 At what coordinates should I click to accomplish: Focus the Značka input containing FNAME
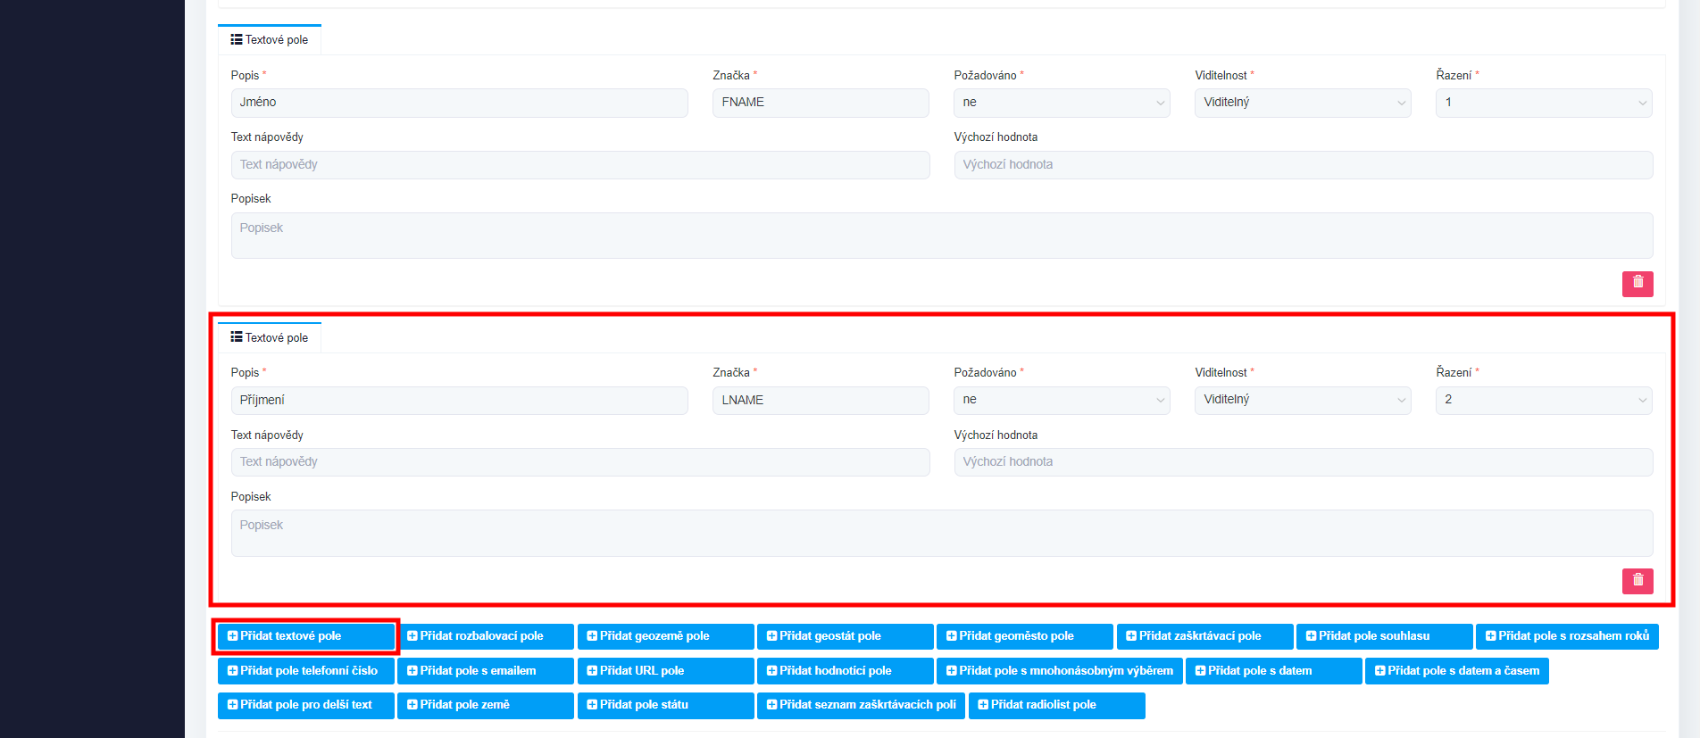[x=821, y=103]
